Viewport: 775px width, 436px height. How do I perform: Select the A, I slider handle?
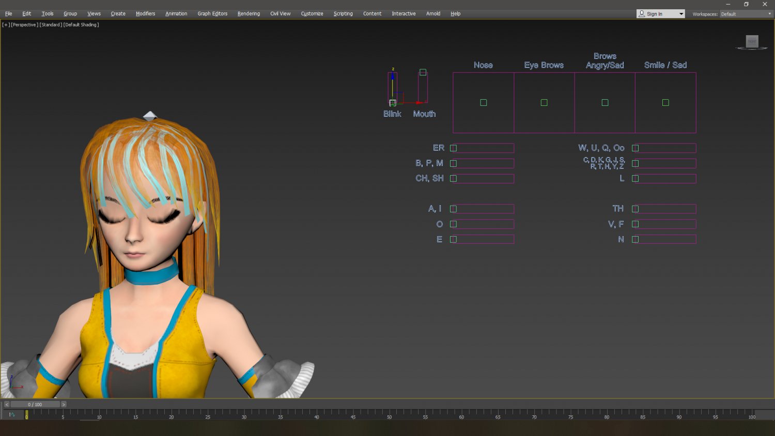[x=454, y=209]
